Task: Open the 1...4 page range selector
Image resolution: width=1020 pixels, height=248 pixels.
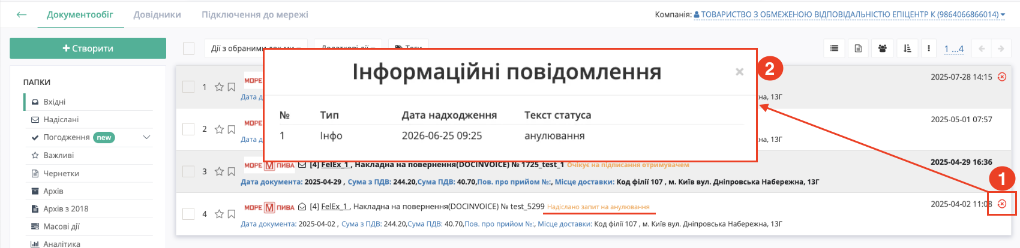Action: [x=953, y=49]
